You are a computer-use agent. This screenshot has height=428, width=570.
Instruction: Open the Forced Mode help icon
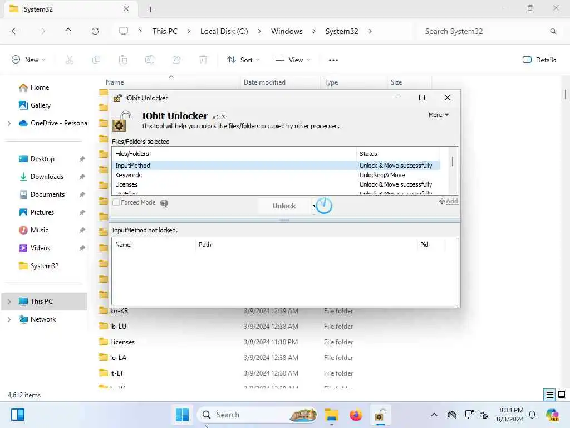164,203
